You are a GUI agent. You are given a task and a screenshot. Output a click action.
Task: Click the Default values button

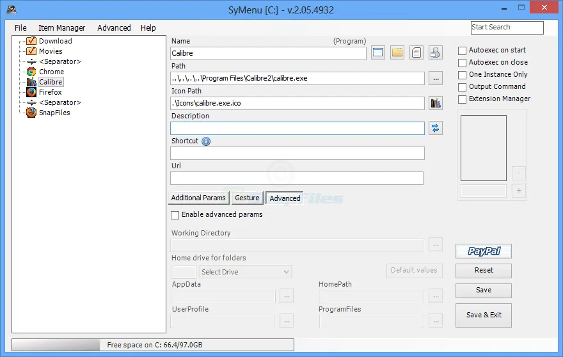[415, 271]
